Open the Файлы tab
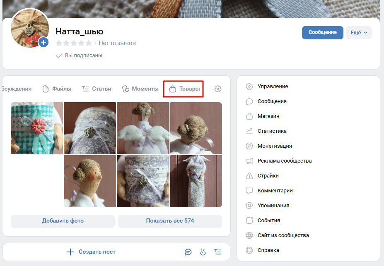Viewport: 384px width, 266px height. [x=57, y=89]
